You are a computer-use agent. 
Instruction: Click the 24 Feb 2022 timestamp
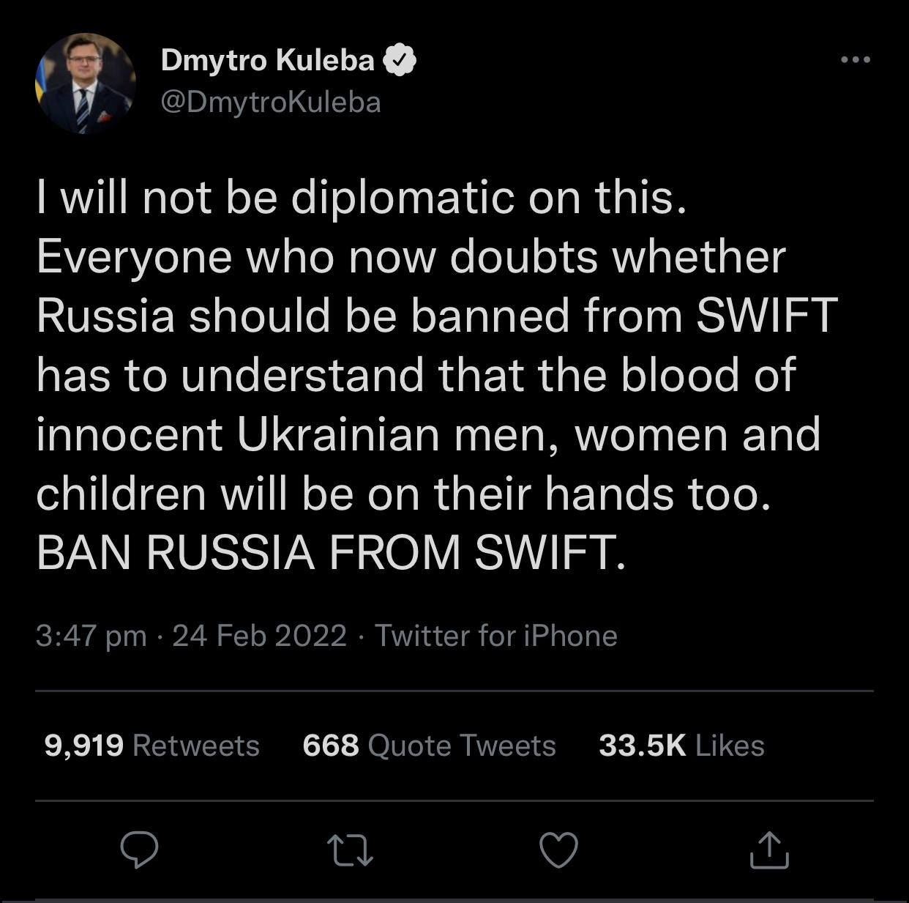(258, 636)
